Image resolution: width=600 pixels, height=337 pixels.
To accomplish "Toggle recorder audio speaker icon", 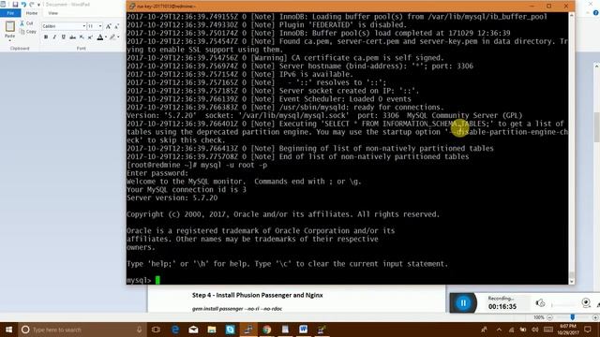I will coord(540,303).
